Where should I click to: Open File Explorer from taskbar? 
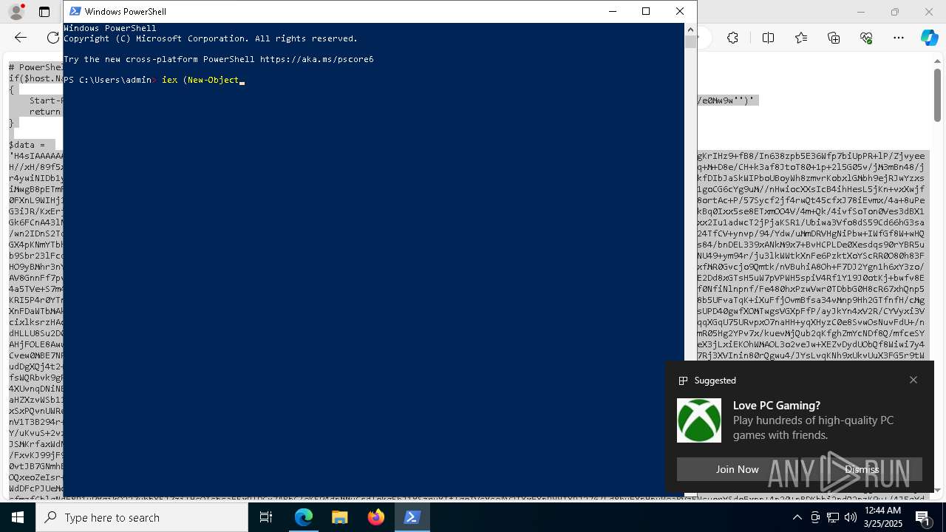pos(339,517)
